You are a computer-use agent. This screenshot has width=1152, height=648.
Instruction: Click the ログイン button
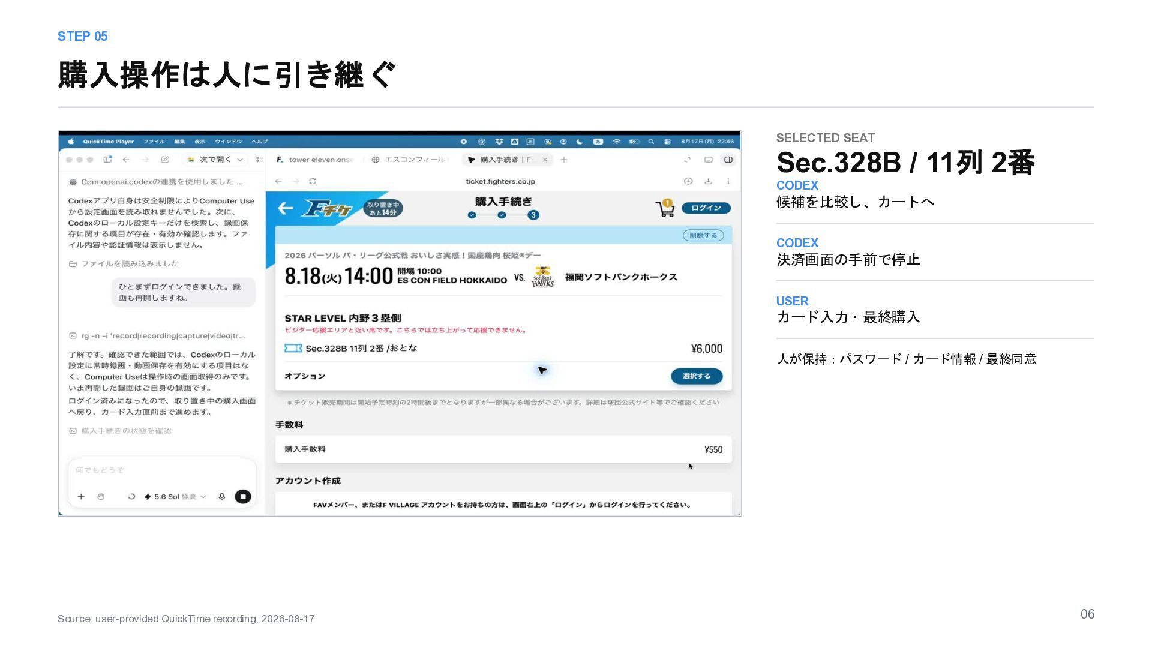point(706,208)
